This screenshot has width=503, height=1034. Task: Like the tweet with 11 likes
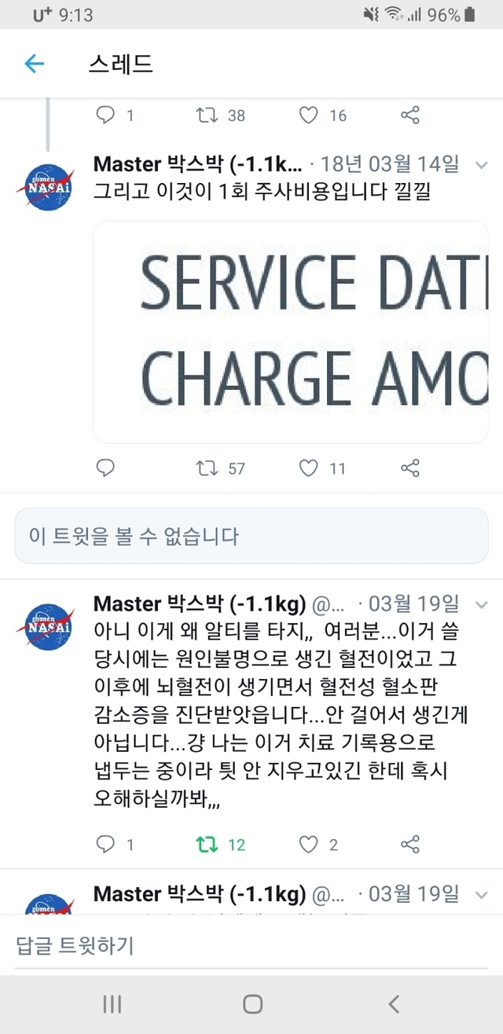[x=309, y=468]
